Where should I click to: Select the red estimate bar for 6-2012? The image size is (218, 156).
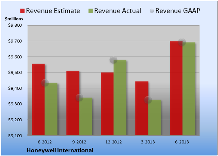pyautogui.click(x=39, y=99)
